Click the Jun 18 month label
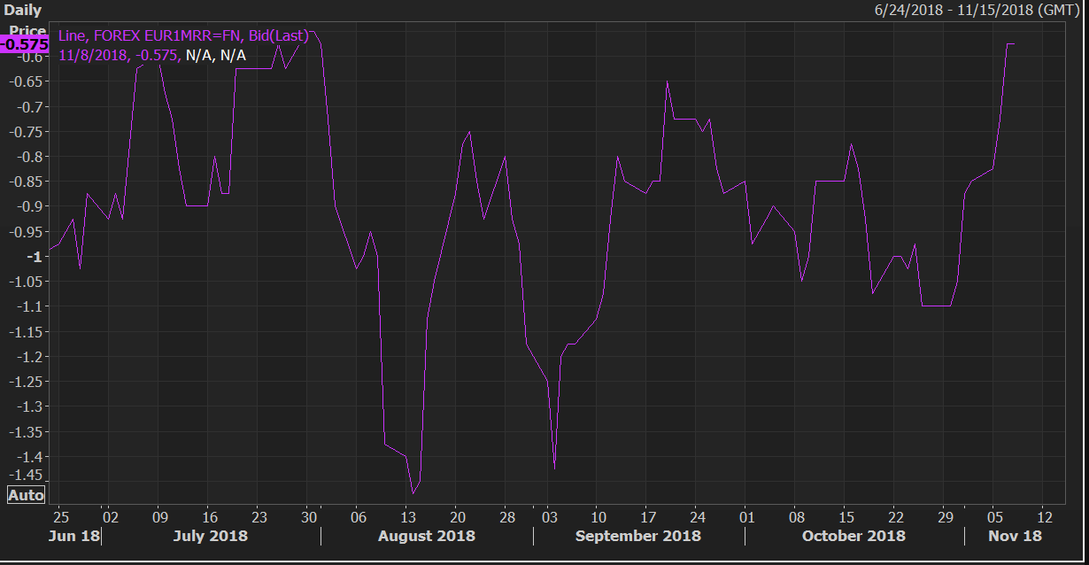The height and width of the screenshot is (565, 1089). tap(75, 536)
